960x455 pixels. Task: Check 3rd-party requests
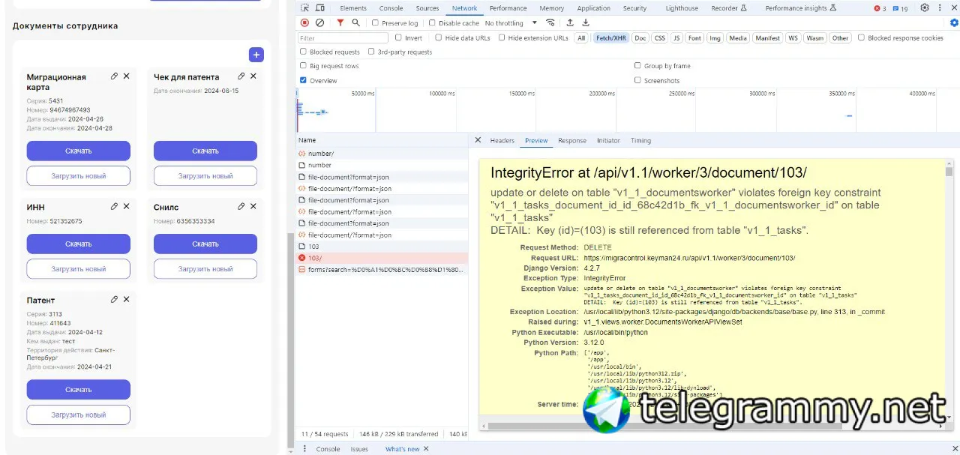(371, 52)
